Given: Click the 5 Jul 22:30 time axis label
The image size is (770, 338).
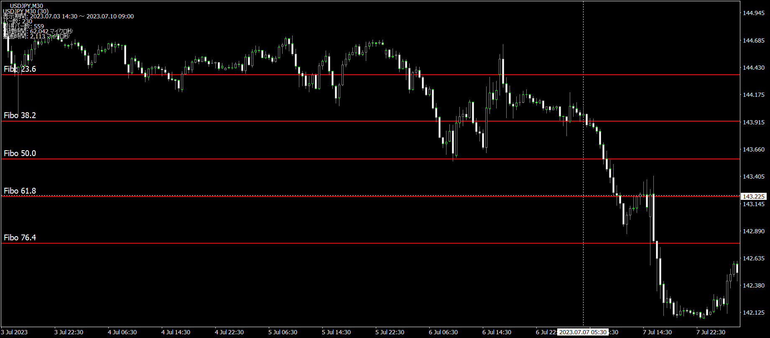Looking at the screenshot, I should point(390,332).
